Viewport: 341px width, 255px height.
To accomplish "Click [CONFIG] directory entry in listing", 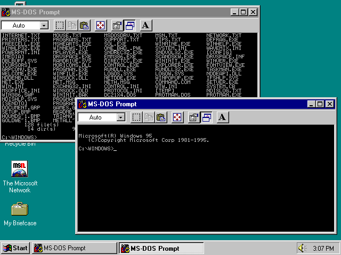I will [x=219, y=52].
